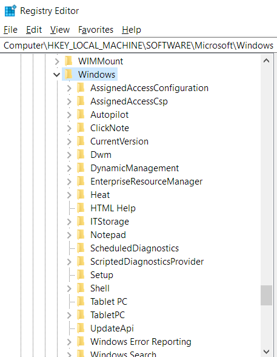Click the ScheduledDiagnostics folder icon
This screenshot has height=357, width=277.
81,248
